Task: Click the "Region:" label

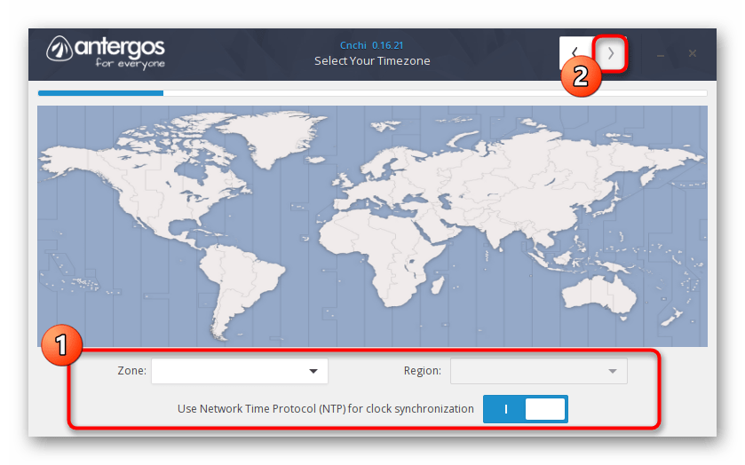Action: [x=423, y=371]
